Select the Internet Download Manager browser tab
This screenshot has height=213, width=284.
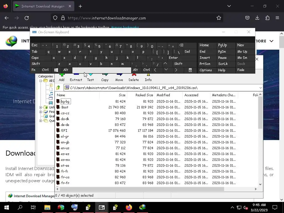(x=44, y=6)
